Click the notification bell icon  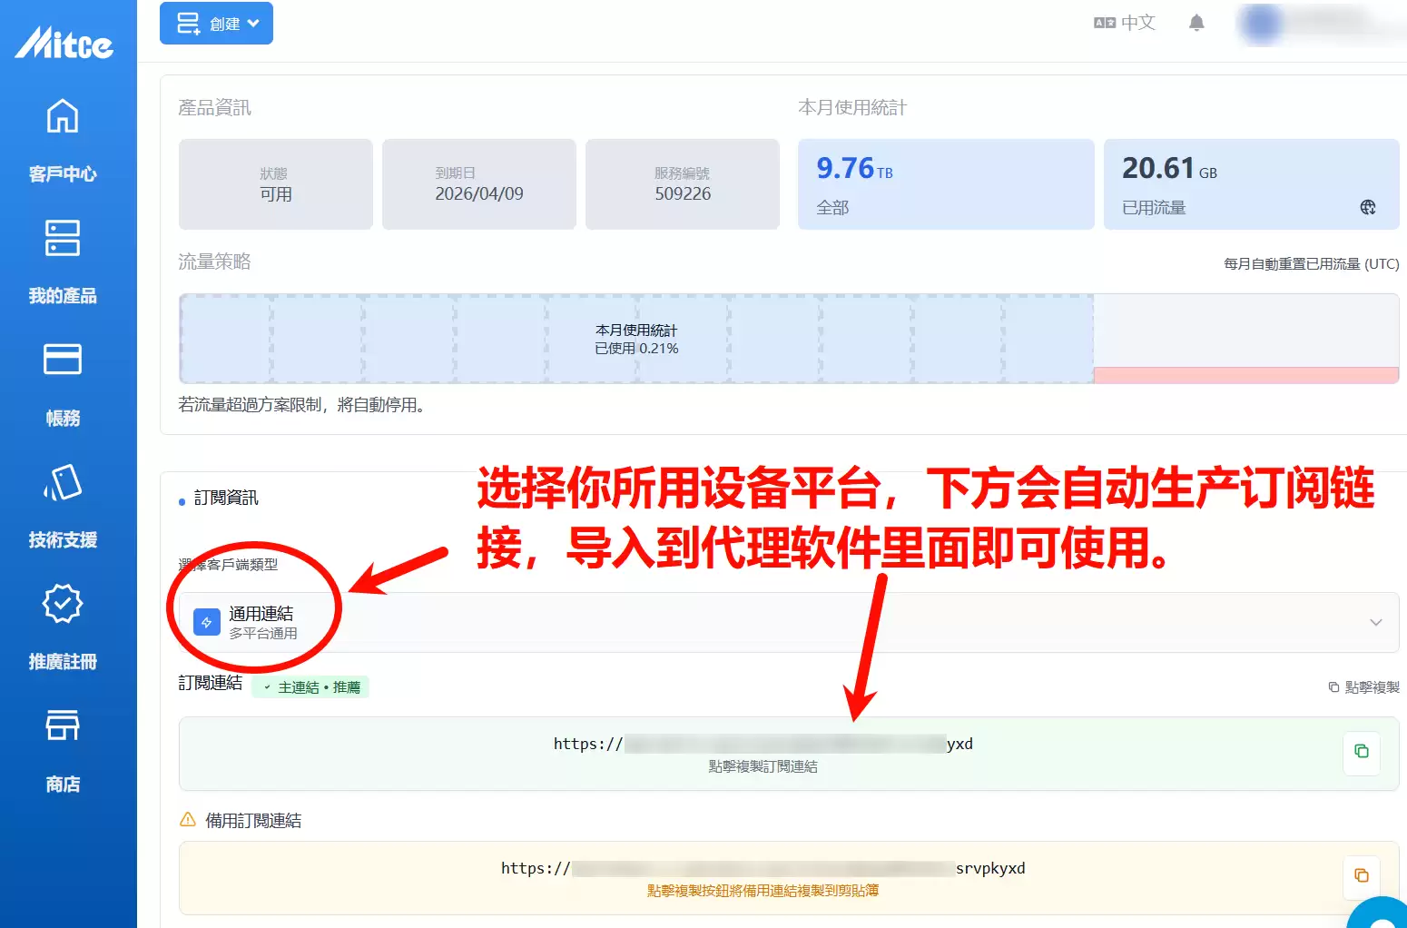pyautogui.click(x=1196, y=23)
